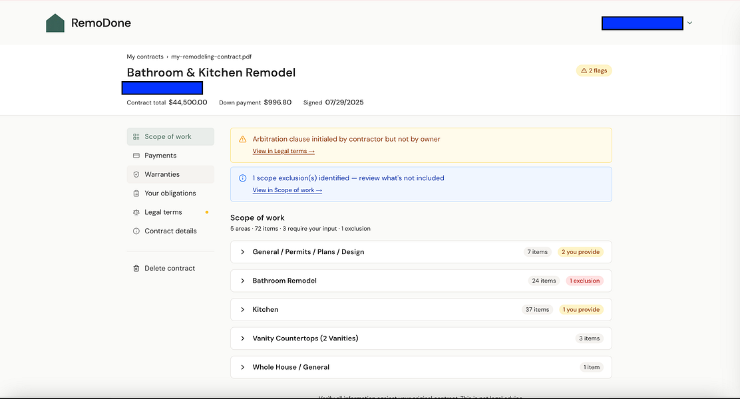The image size is (740, 399).
Task: Click the contract total $44,500.00 value
Action: [x=188, y=102]
